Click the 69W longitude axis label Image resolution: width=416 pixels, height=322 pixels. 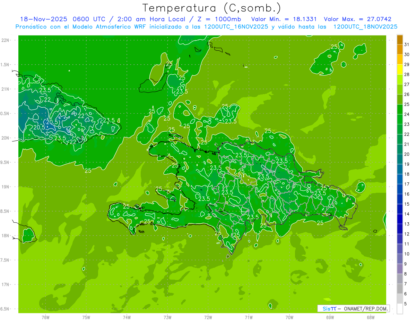(330, 317)
